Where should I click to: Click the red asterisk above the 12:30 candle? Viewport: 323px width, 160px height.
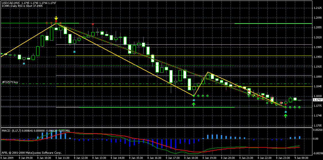click(x=93, y=24)
